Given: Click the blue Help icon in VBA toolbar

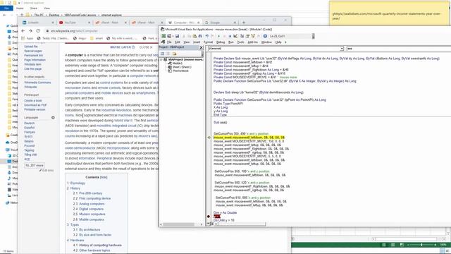Looking at the screenshot, I should click(265, 36).
